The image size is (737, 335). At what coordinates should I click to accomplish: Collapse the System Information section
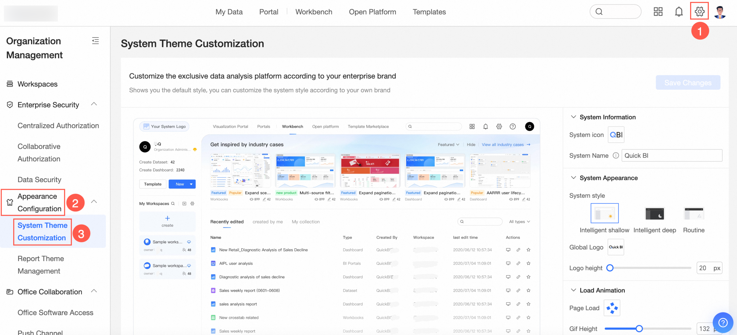coord(573,117)
